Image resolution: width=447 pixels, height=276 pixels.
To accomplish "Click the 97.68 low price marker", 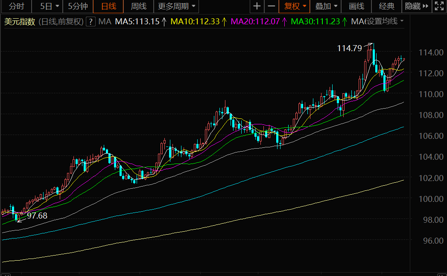I will (37, 216).
